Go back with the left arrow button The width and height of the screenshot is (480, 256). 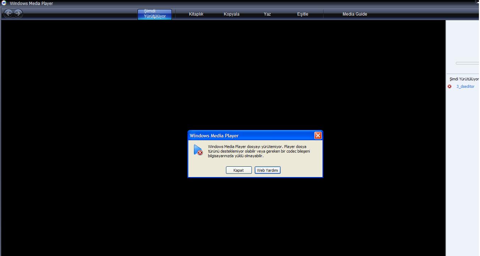9,14
